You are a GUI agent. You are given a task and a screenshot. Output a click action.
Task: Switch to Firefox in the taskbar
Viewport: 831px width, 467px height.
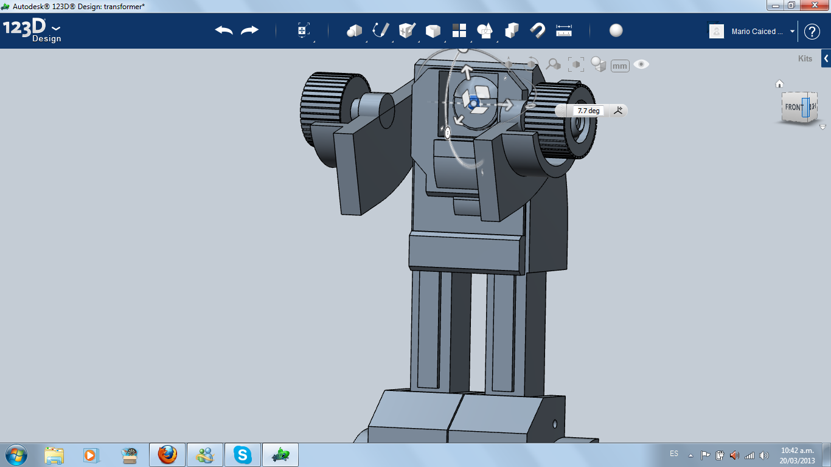point(167,455)
